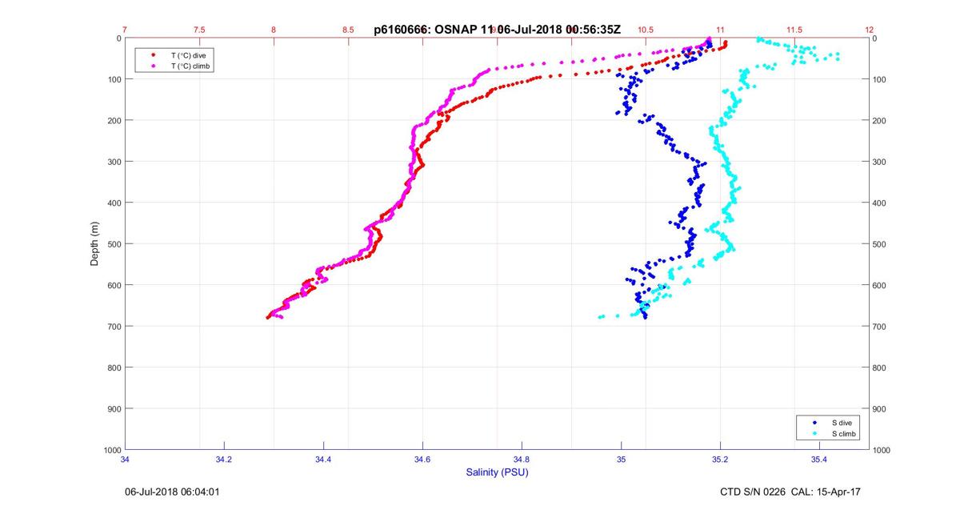
Task: Click the 'Depth (m)' axis label
Action: (94, 244)
